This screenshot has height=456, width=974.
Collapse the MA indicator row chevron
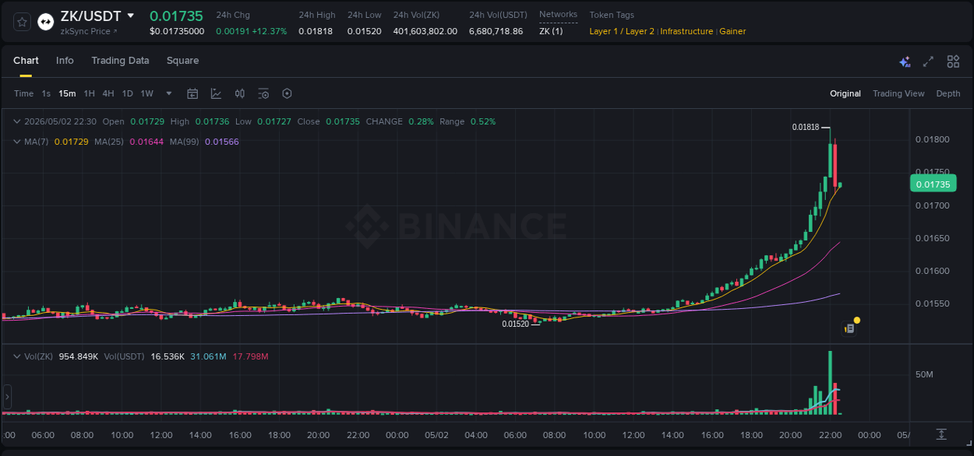[x=17, y=142]
